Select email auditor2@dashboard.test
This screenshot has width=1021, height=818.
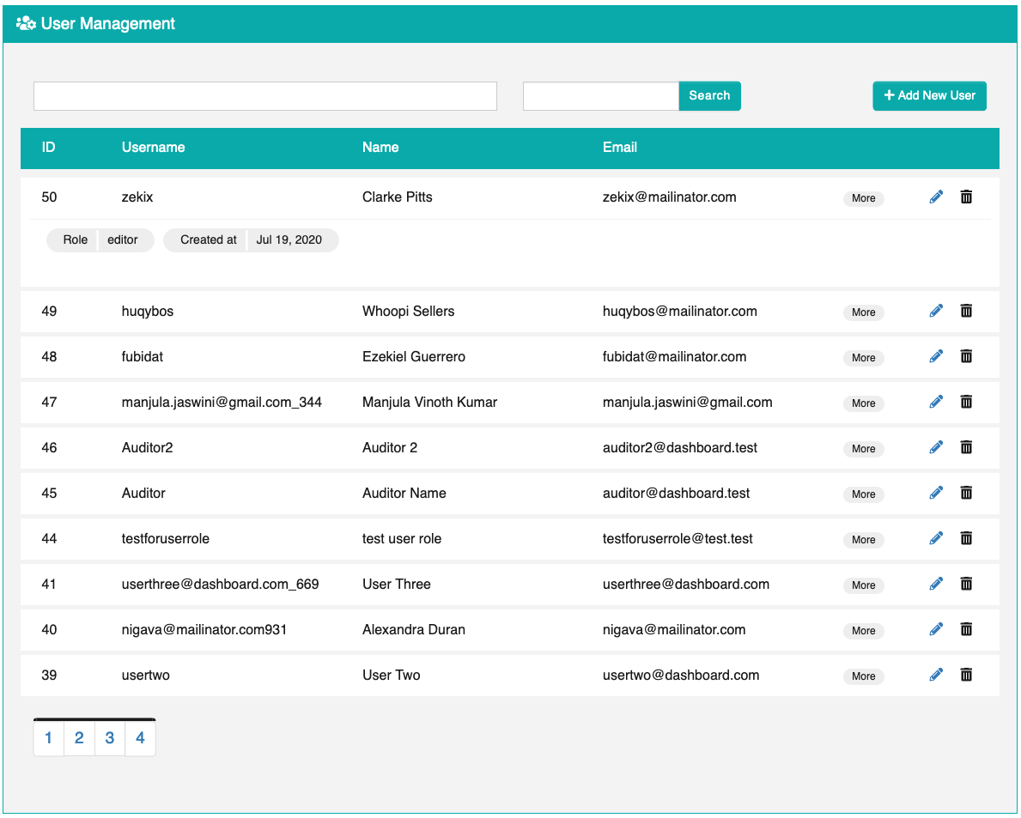tap(680, 448)
